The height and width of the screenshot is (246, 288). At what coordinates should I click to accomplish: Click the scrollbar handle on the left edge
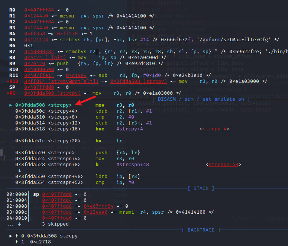[1, 153]
